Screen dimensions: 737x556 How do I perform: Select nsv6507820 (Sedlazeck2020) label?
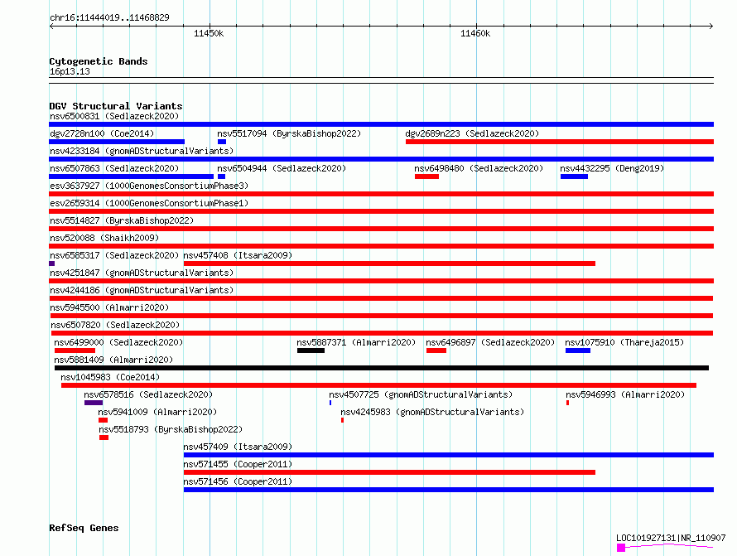coord(115,325)
